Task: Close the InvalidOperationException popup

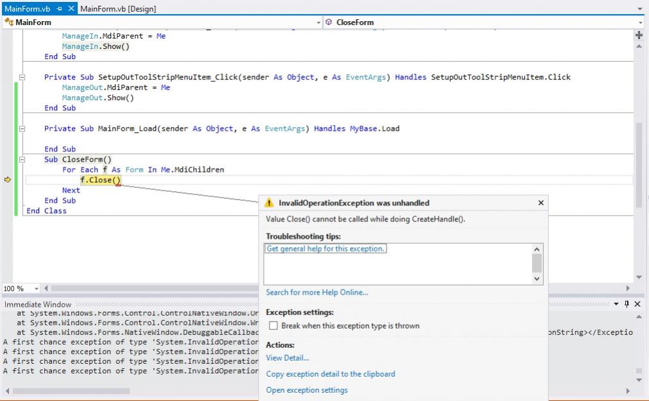Action: 541,203
